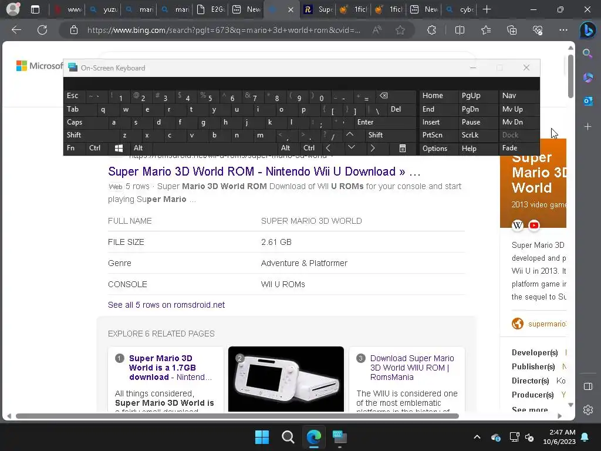Switch to the E2G tab
The image size is (601, 451).
click(211, 9)
